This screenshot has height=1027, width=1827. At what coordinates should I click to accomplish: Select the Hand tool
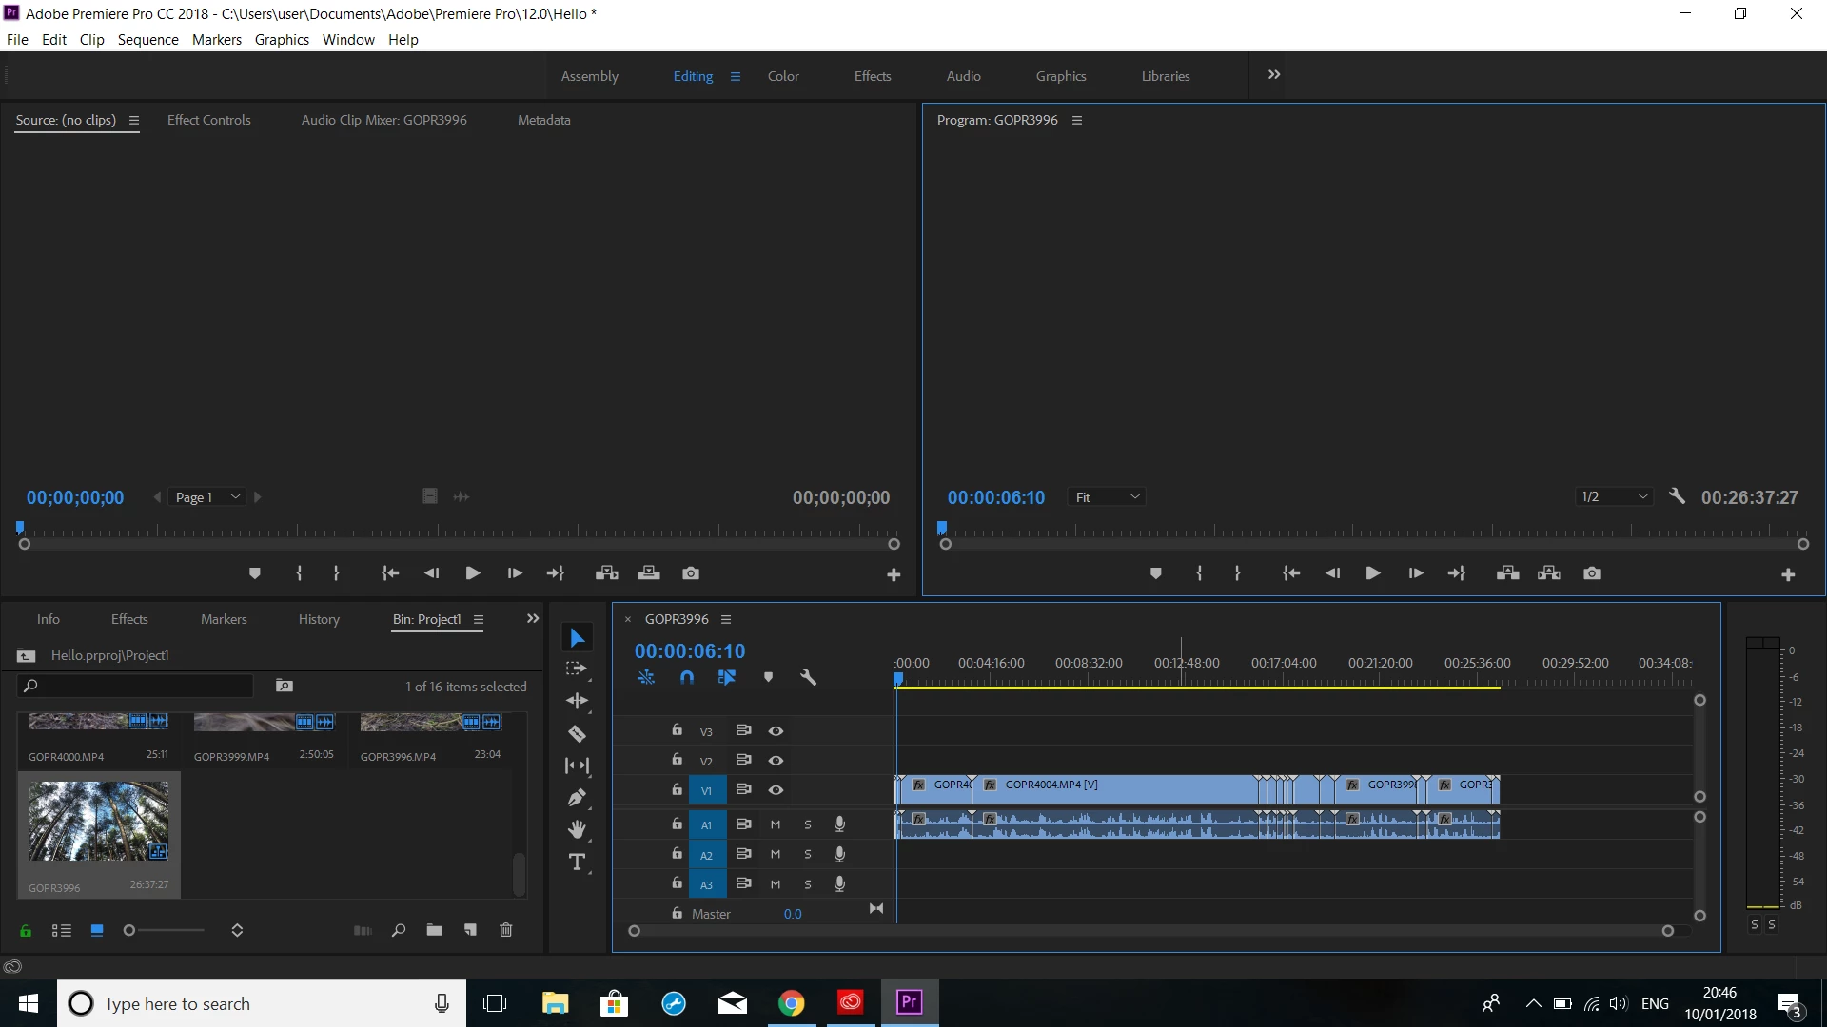pos(577,829)
